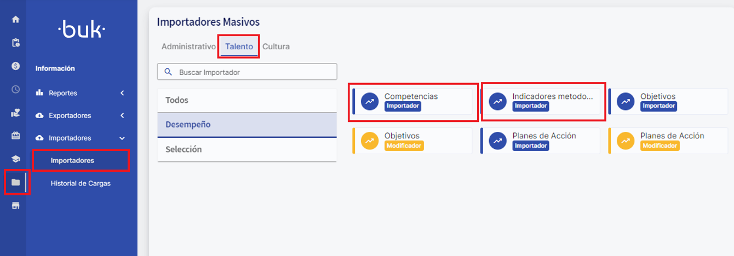The image size is (734, 256).
Task: Open the Competencias Importador card
Action: (x=412, y=101)
